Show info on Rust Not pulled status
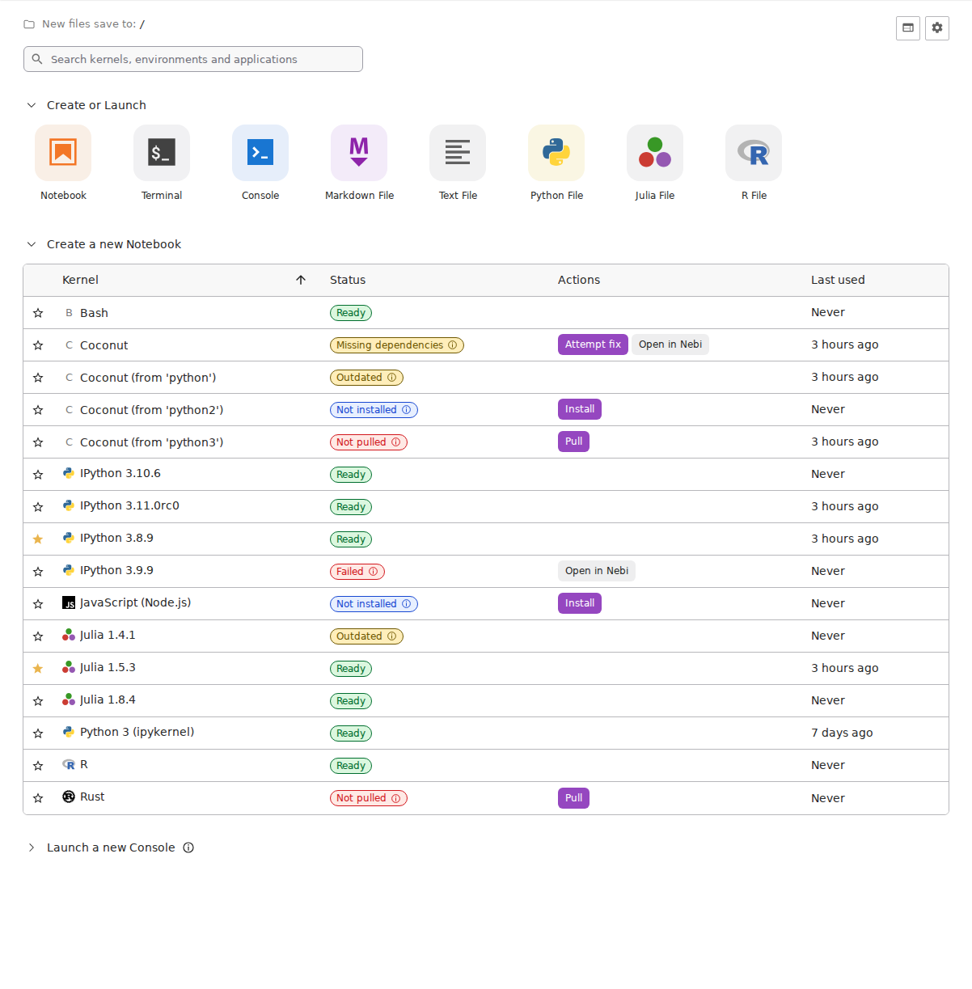The height and width of the screenshot is (989, 972). [396, 798]
